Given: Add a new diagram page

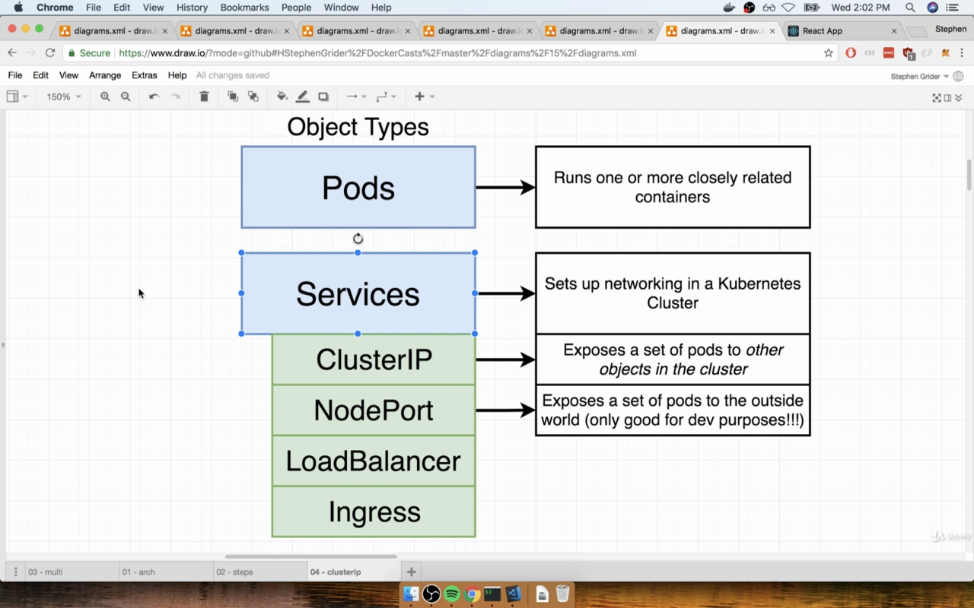Looking at the screenshot, I should point(411,572).
